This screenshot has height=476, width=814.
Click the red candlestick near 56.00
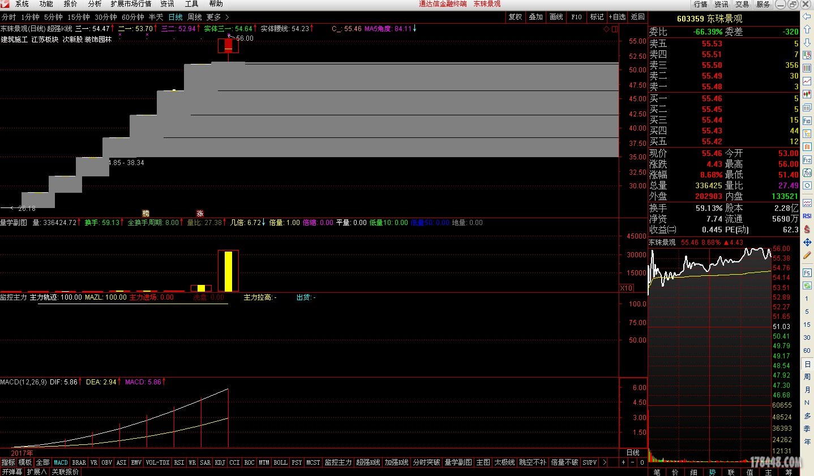228,45
